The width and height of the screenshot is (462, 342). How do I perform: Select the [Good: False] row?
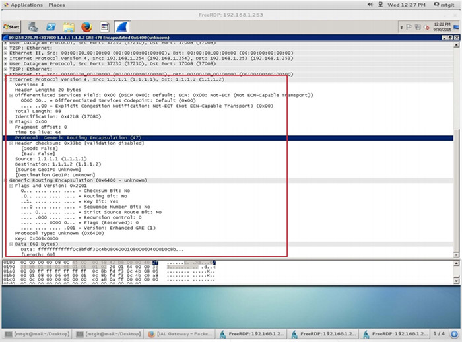coord(40,149)
